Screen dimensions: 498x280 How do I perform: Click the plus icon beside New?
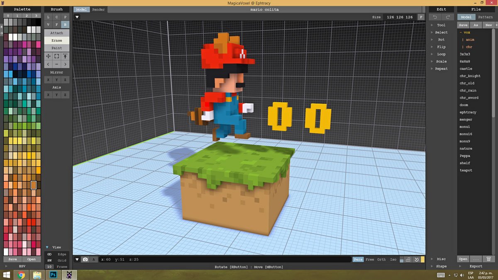(x=496, y=25)
